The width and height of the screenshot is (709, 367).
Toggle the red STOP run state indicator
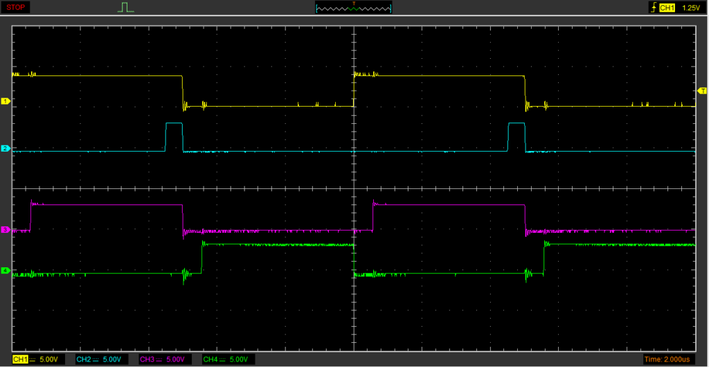tap(16, 8)
